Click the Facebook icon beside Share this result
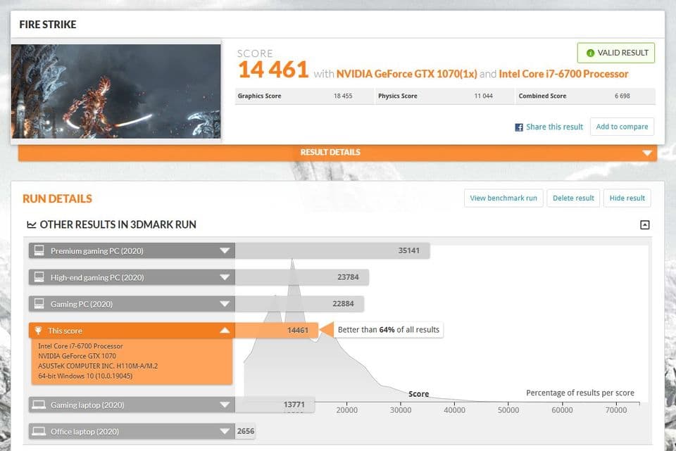 click(x=519, y=127)
